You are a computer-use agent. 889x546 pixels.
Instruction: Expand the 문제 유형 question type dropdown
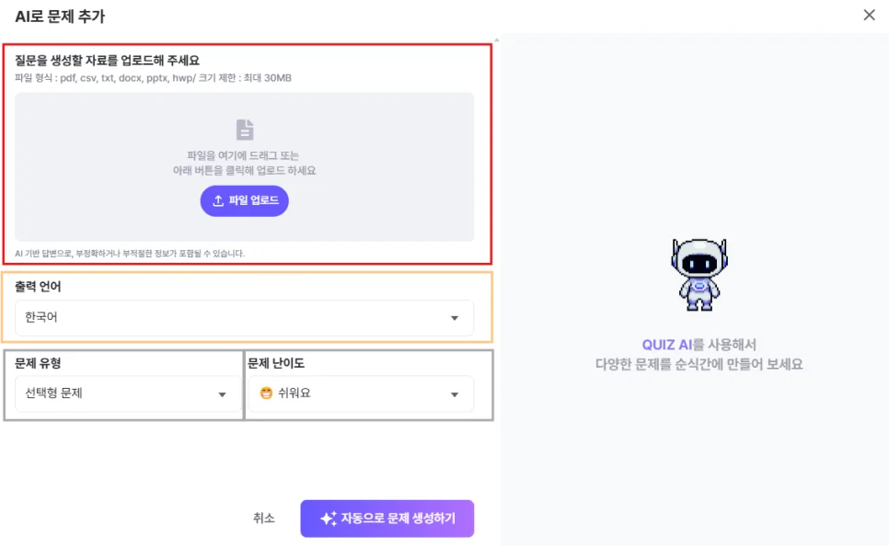127,392
